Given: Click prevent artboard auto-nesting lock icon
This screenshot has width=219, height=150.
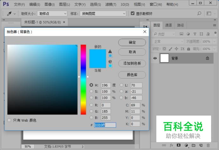Looking at the screenshot, I should click(x=182, y=49).
